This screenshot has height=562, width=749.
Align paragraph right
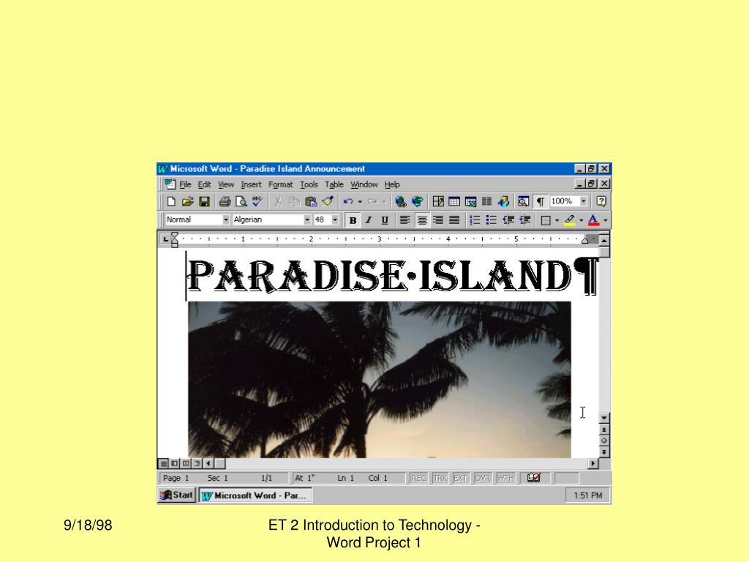coord(438,220)
